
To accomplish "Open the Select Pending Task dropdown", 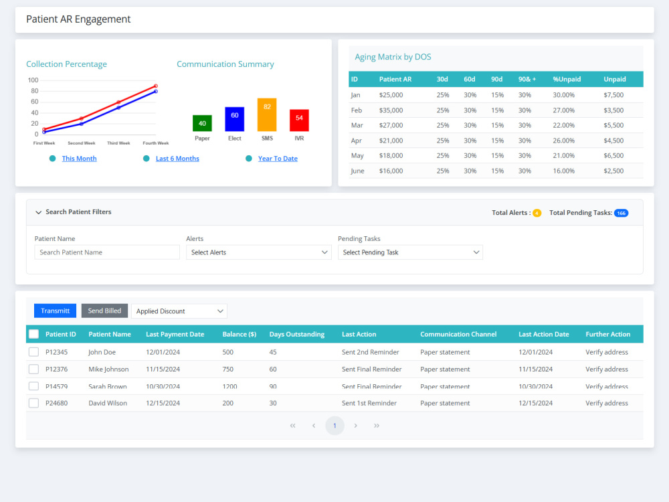I will [x=410, y=252].
